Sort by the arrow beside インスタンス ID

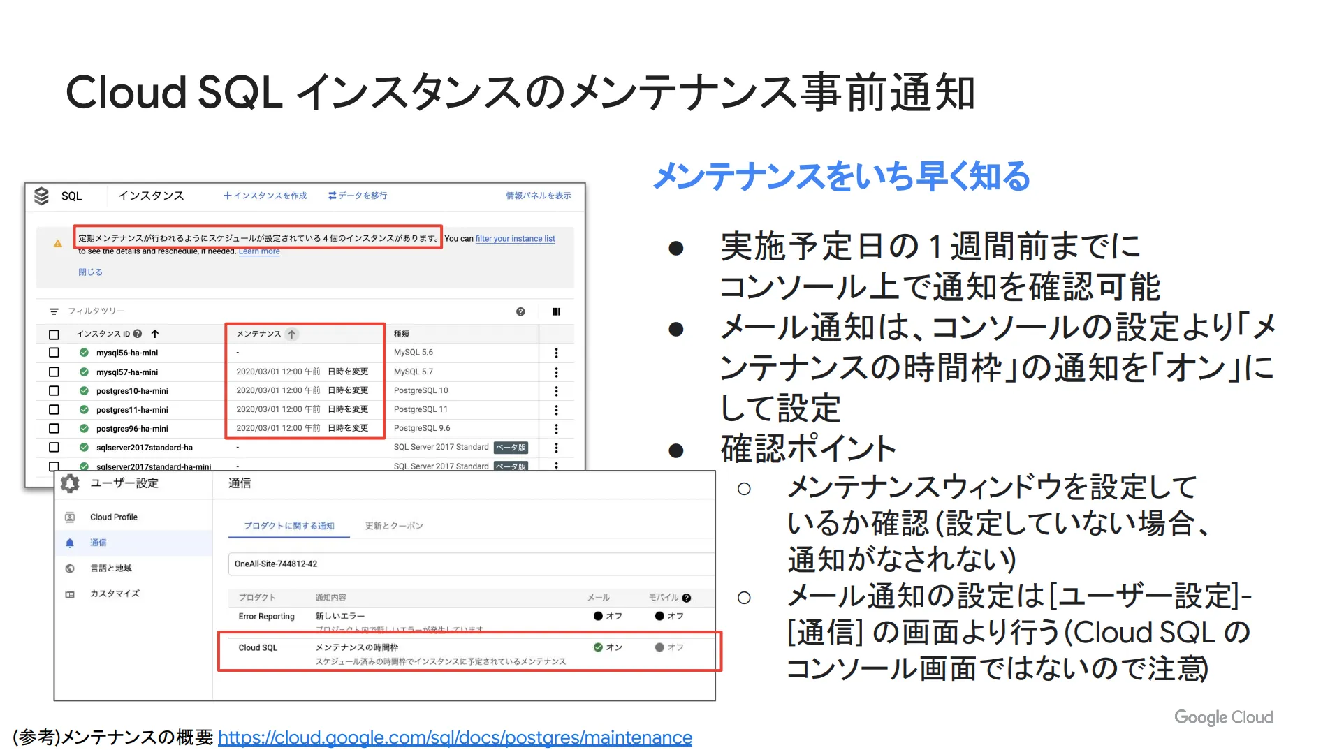[155, 334]
